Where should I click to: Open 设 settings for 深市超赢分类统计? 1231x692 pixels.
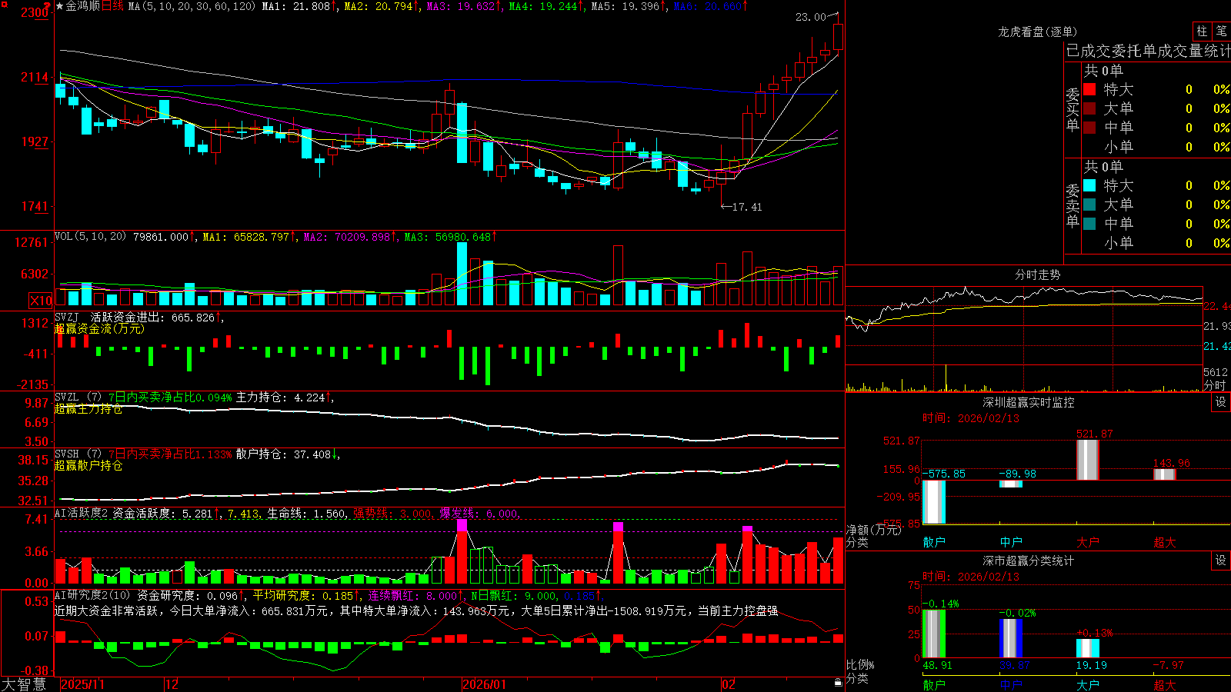point(1221,561)
